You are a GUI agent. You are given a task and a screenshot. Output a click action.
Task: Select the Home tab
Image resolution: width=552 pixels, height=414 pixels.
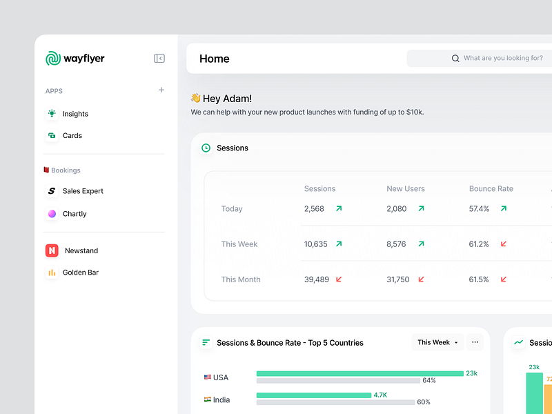(214, 59)
